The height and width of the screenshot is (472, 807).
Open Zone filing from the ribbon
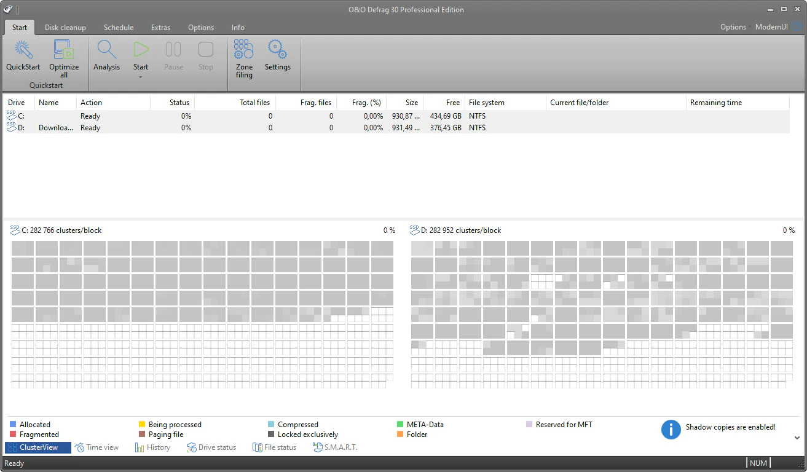click(x=244, y=50)
